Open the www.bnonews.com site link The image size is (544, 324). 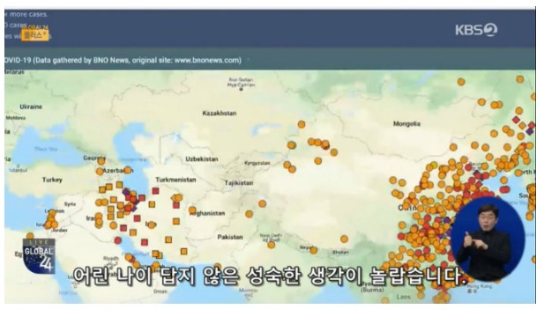(x=207, y=60)
